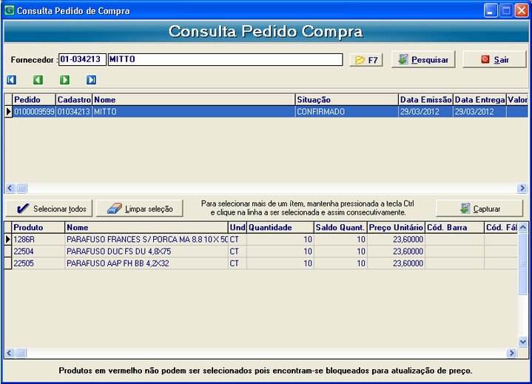Click row selector of product 22504
The image size is (532, 384).
click(x=8, y=252)
